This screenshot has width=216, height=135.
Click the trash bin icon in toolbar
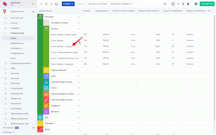[188, 4]
